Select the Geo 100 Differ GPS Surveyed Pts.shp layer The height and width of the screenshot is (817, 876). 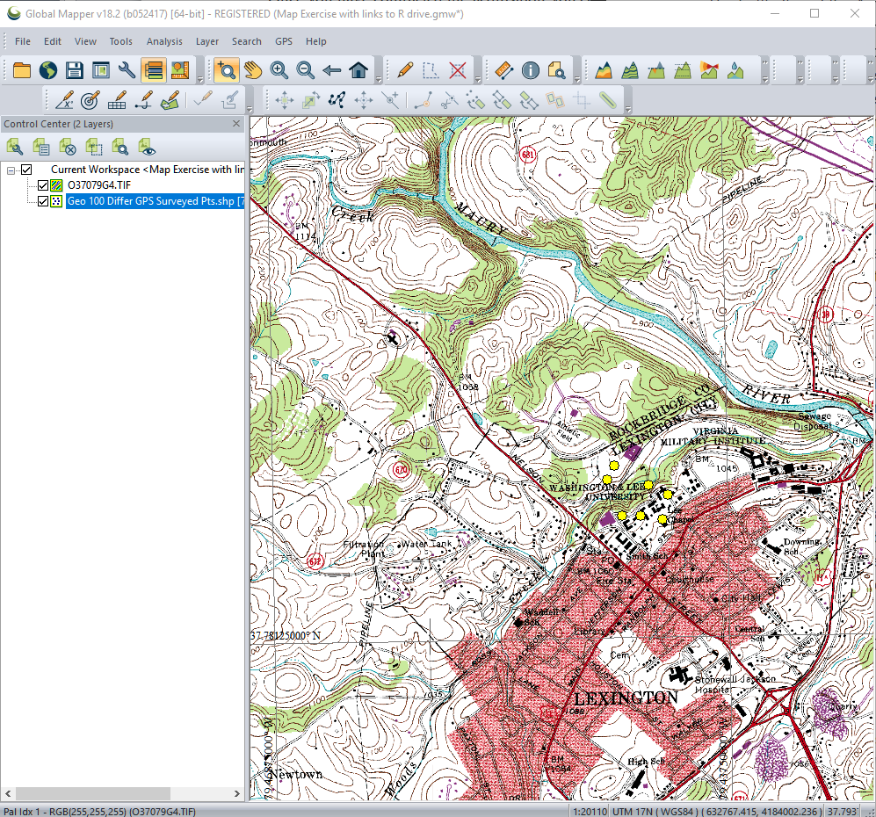156,201
